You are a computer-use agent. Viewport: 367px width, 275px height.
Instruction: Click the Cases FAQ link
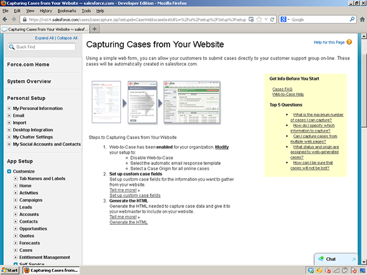[282, 89]
